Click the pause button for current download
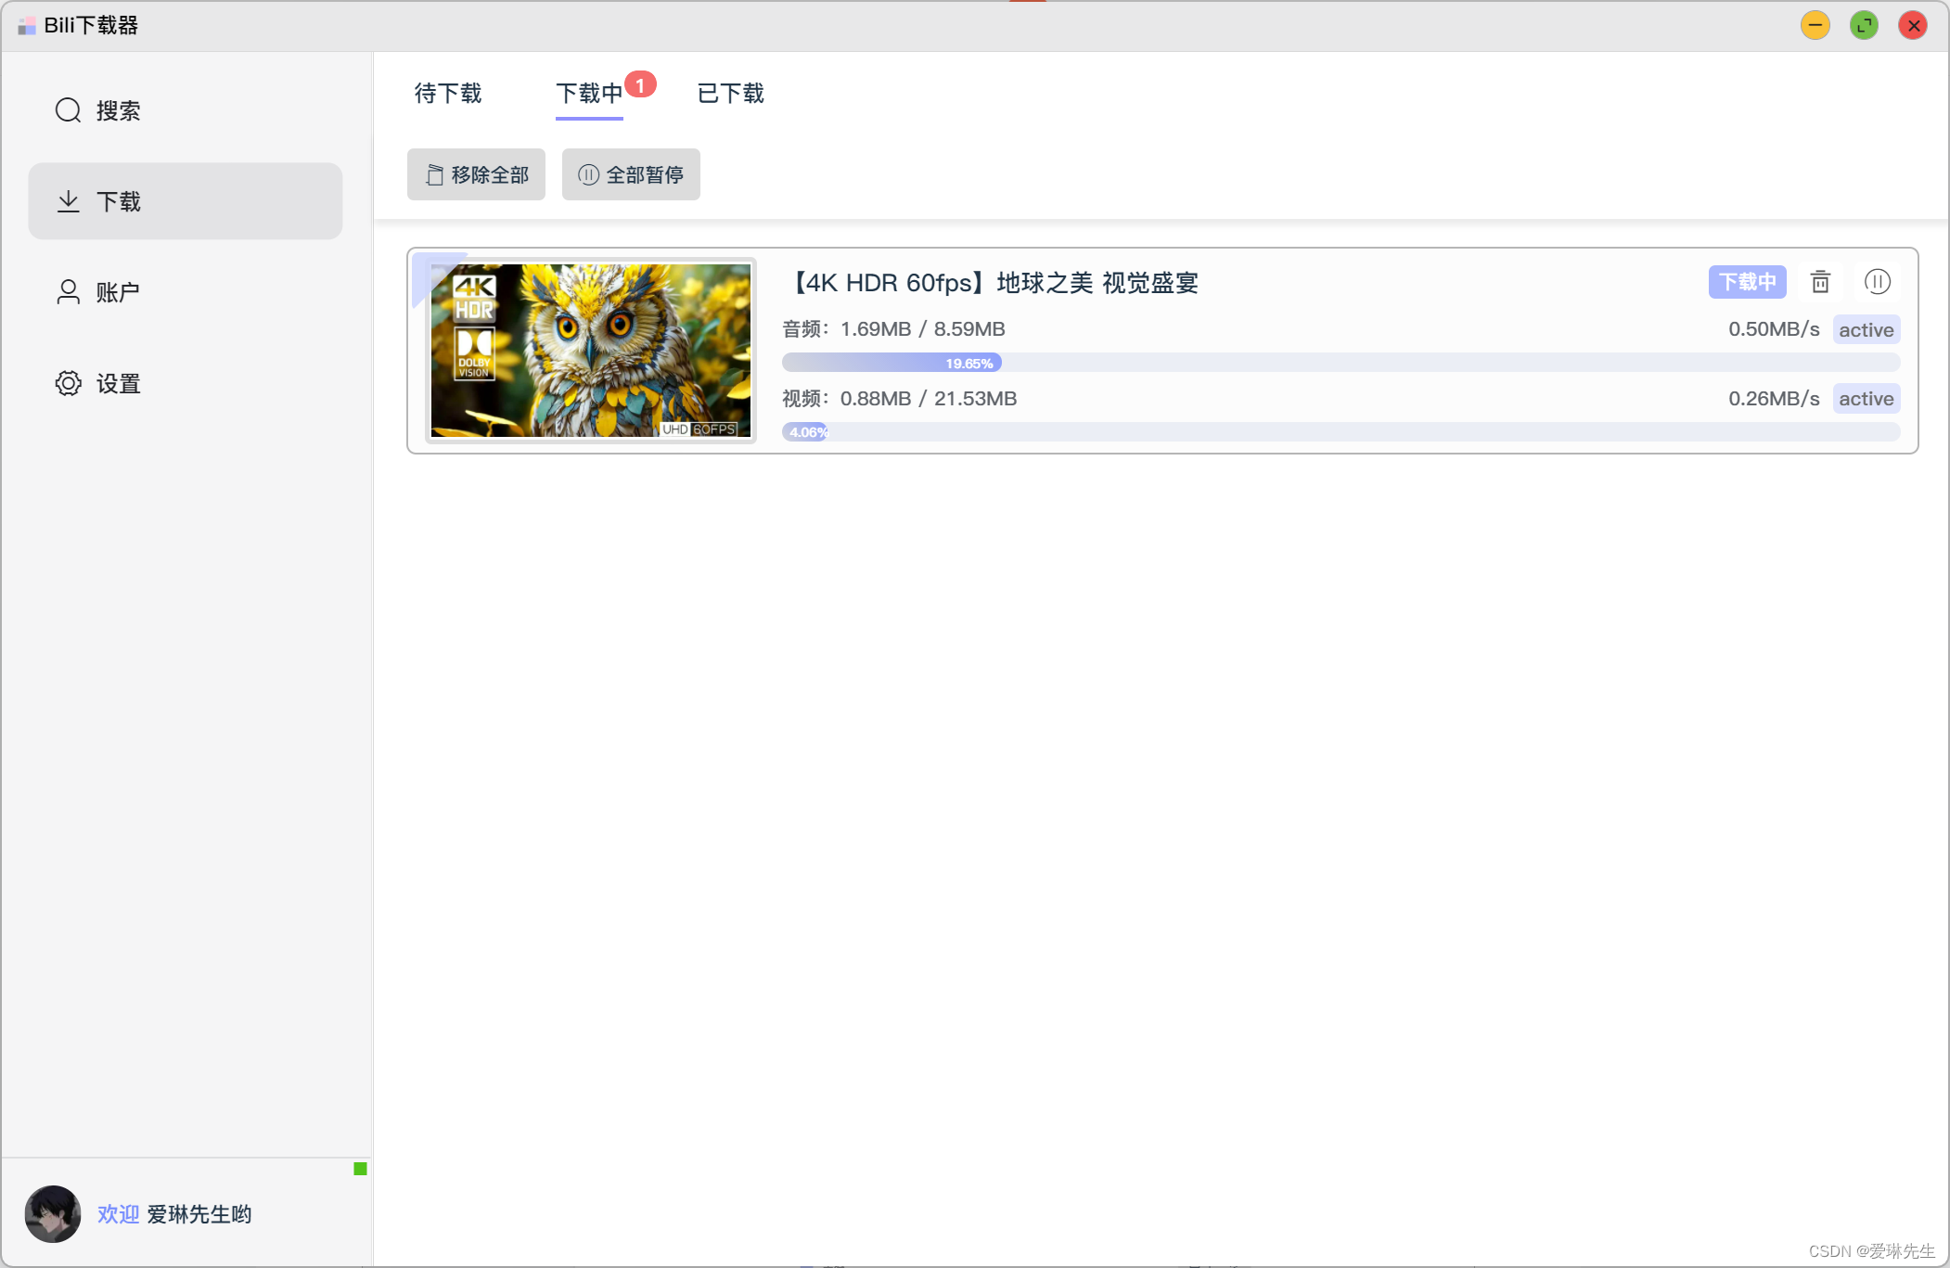Screen dimensions: 1950x1268 (1879, 281)
